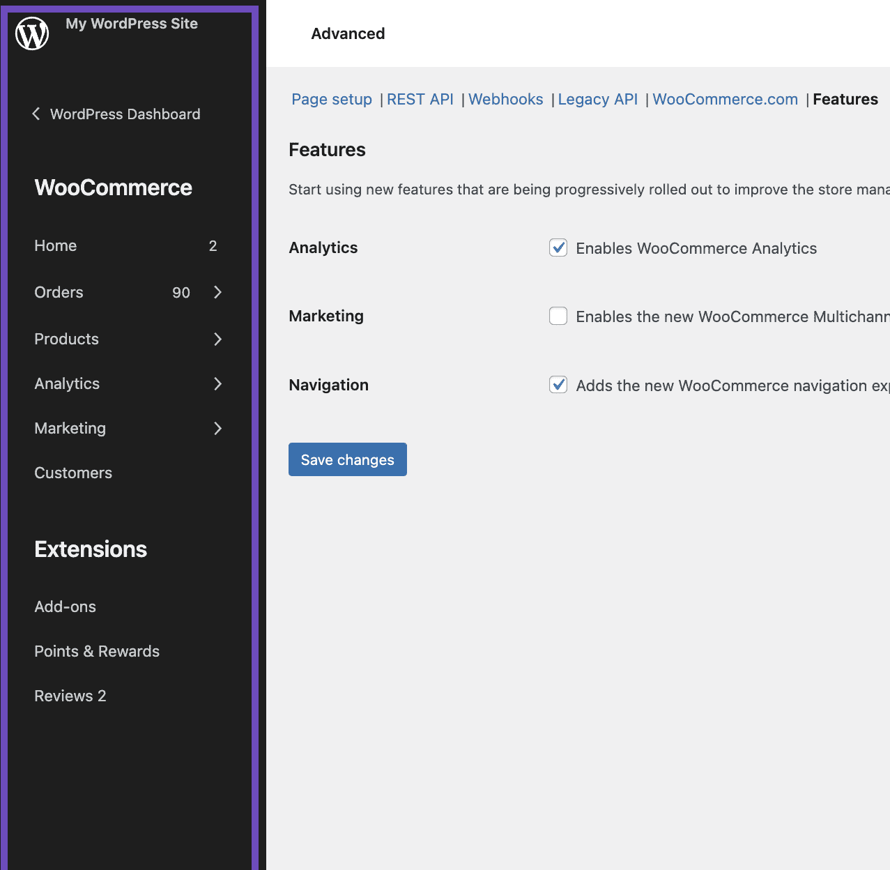Viewport: 890px width, 870px height.
Task: Open the WooCommerce.com link
Action: tap(725, 99)
